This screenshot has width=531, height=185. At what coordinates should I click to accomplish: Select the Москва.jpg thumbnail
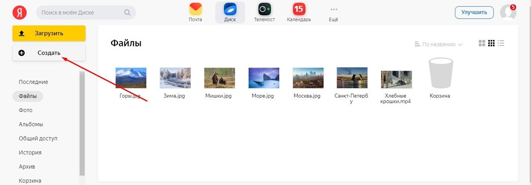click(x=308, y=78)
